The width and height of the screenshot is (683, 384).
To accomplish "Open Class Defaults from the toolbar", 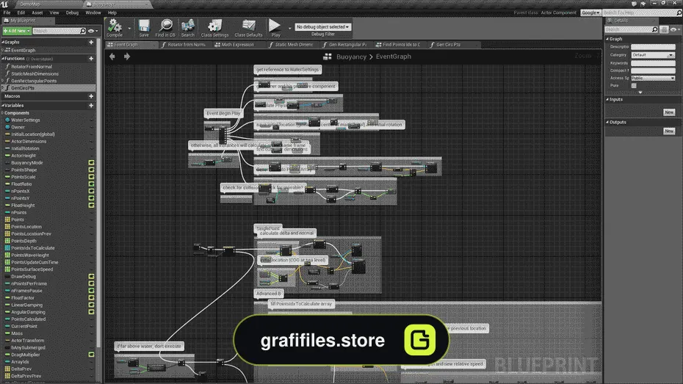I will pos(248,27).
